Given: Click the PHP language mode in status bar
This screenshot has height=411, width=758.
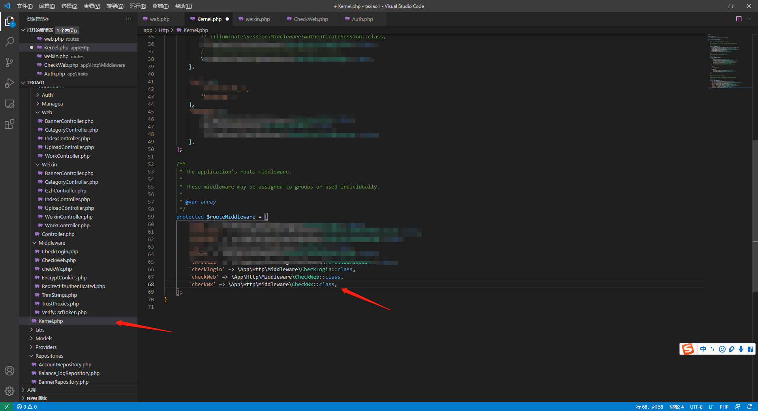Looking at the screenshot, I should [724, 407].
